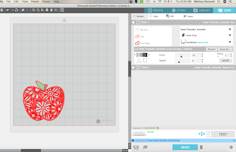
Task: Activate the hand pan tool
Action: (51, 10)
